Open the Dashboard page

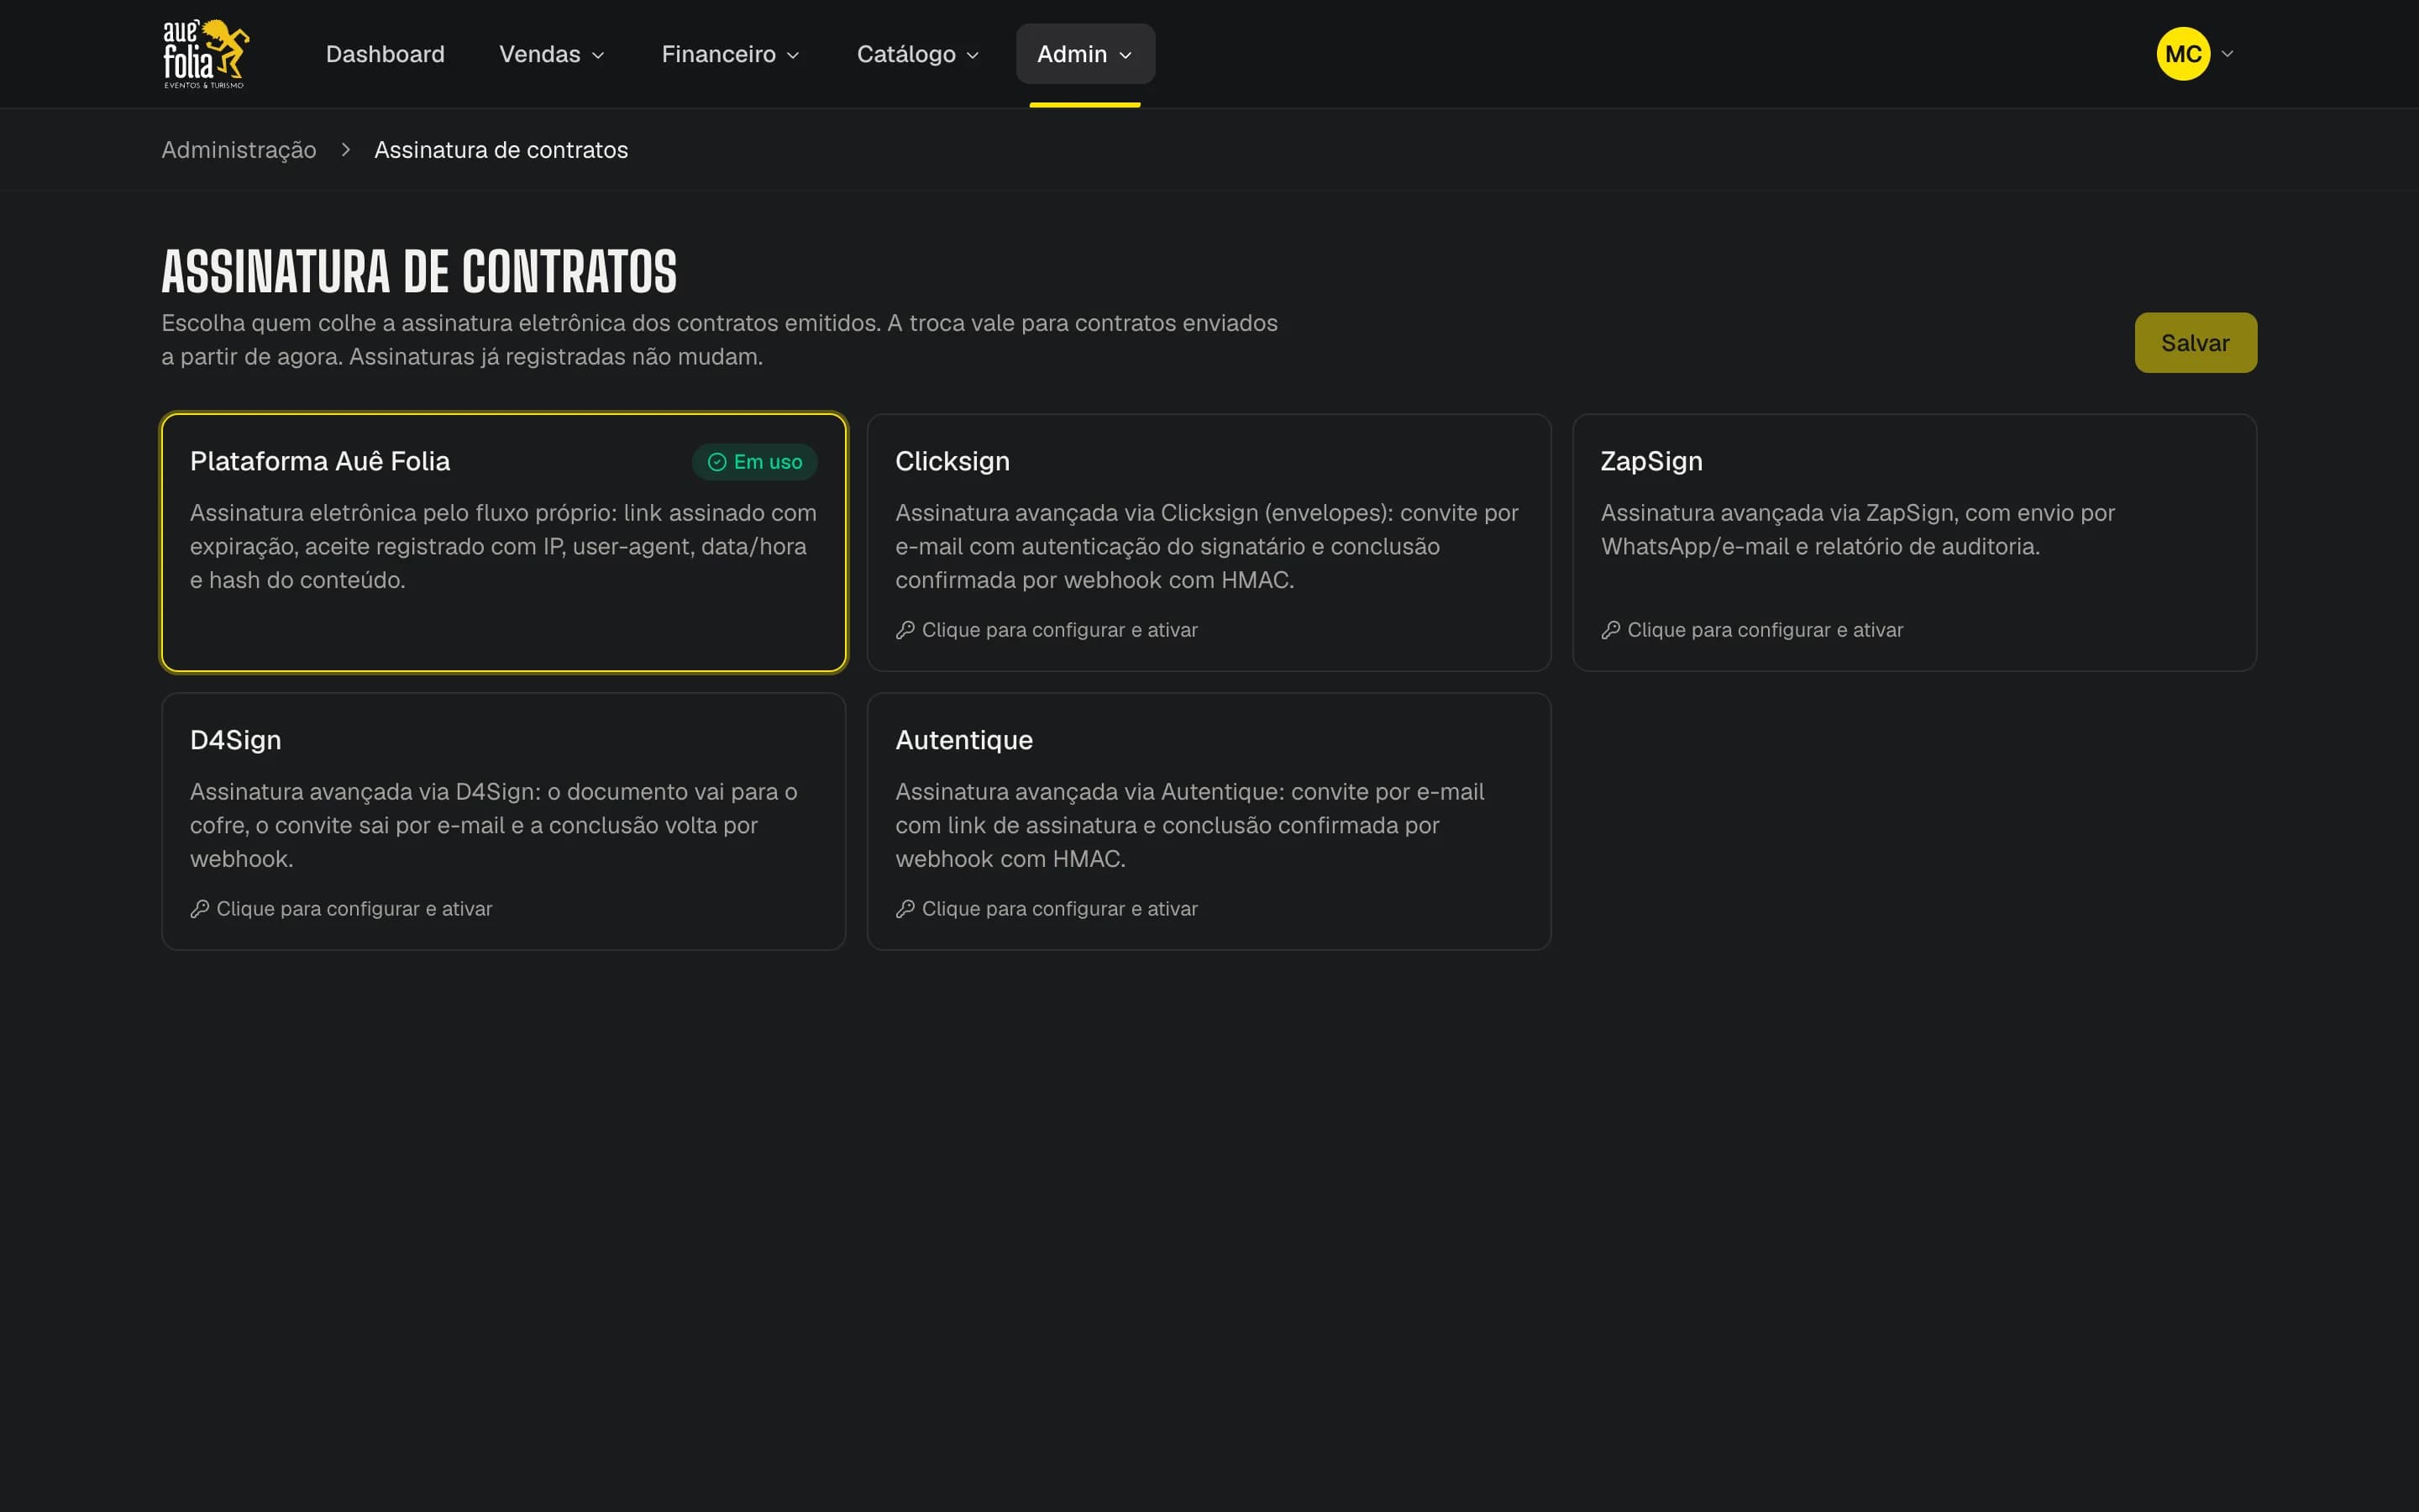coord(385,54)
